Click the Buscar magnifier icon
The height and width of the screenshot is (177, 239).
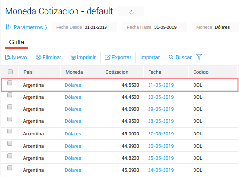click(171, 57)
